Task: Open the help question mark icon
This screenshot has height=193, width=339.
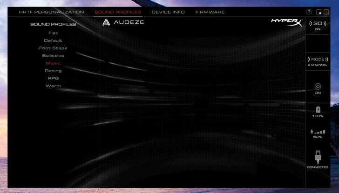Action: pyautogui.click(x=309, y=12)
